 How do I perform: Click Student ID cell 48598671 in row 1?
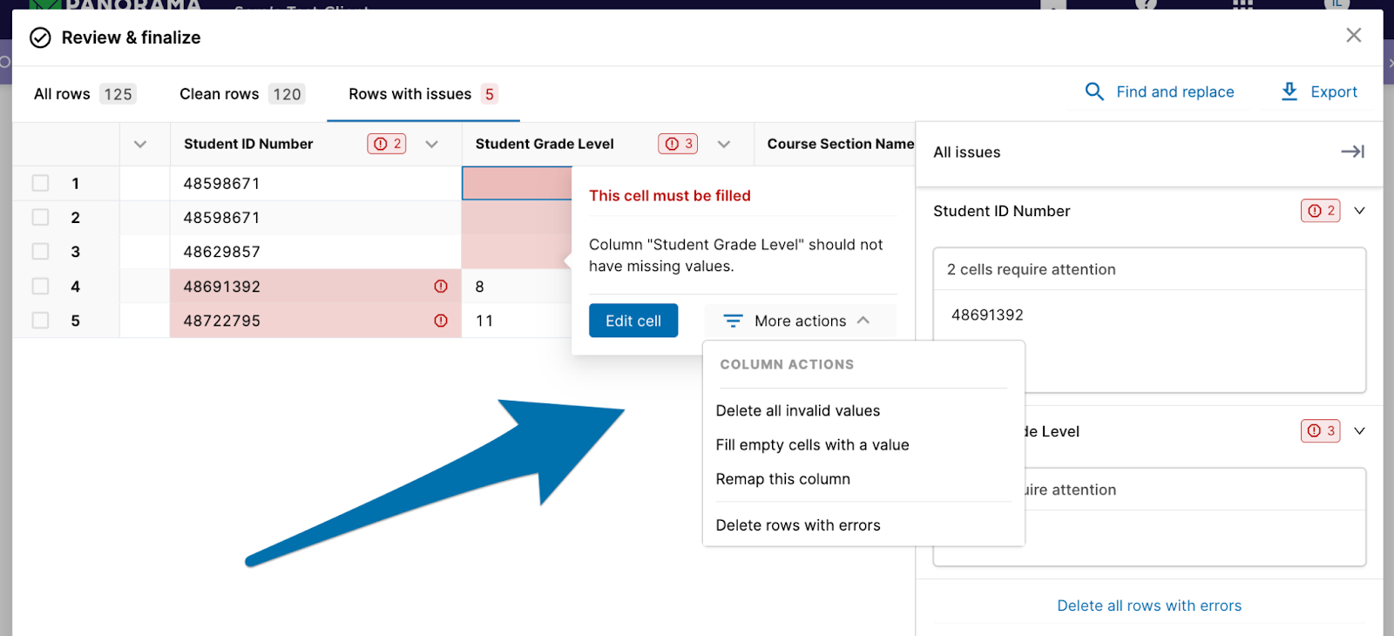[x=315, y=183]
